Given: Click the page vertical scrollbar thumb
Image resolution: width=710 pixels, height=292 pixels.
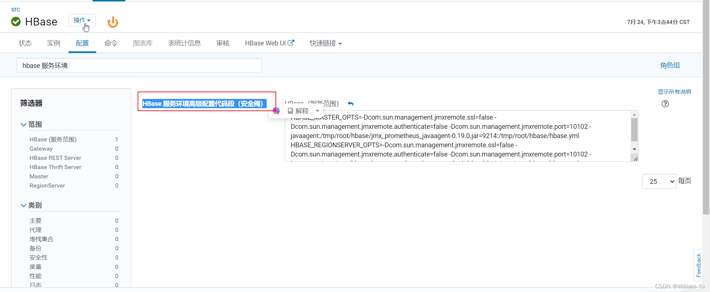Looking at the screenshot, I should (x=706, y=107).
